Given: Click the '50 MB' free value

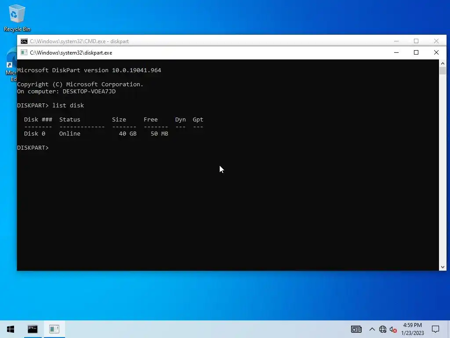Looking at the screenshot, I should [159, 134].
